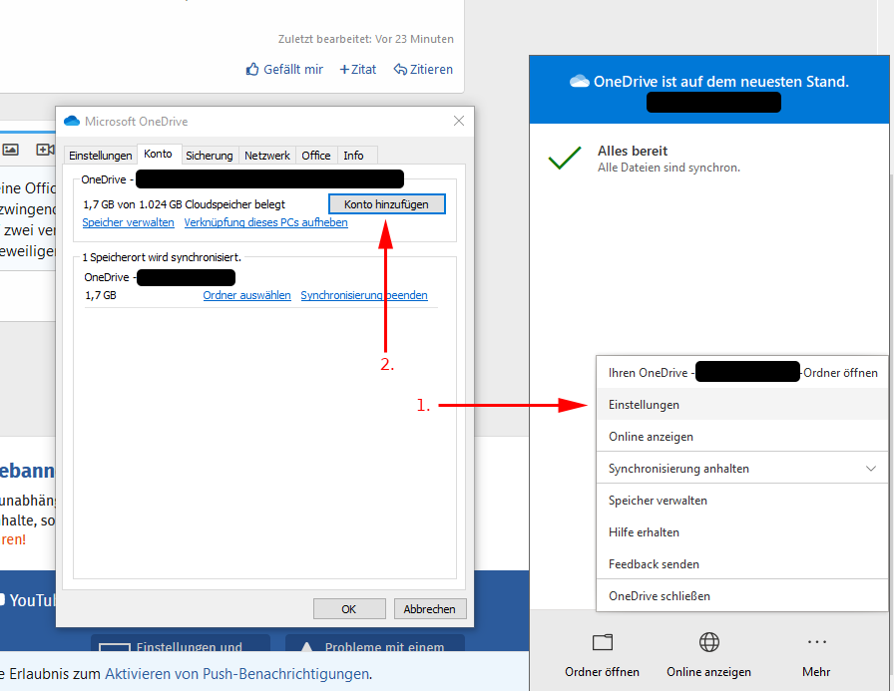Click 'Alle Dateien sind synchron.' text

(669, 168)
